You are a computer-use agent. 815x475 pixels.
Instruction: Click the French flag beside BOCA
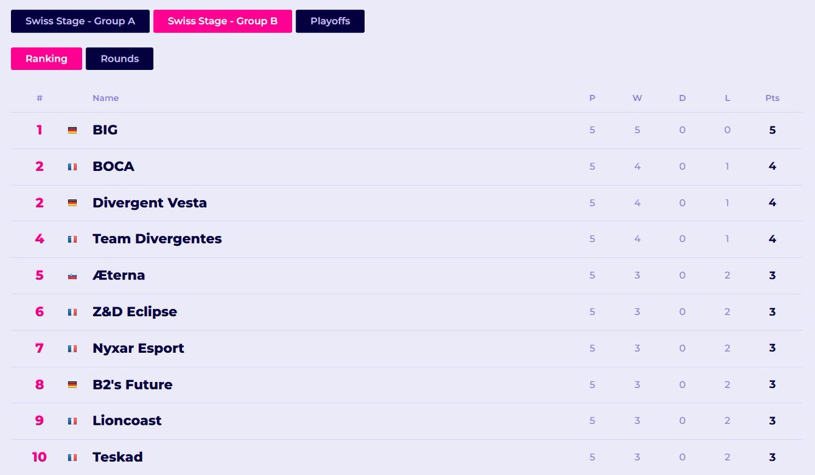tap(72, 167)
